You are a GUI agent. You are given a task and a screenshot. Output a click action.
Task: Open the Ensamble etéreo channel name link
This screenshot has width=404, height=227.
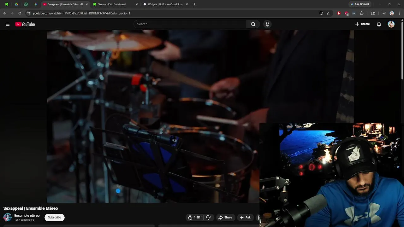(x=27, y=216)
